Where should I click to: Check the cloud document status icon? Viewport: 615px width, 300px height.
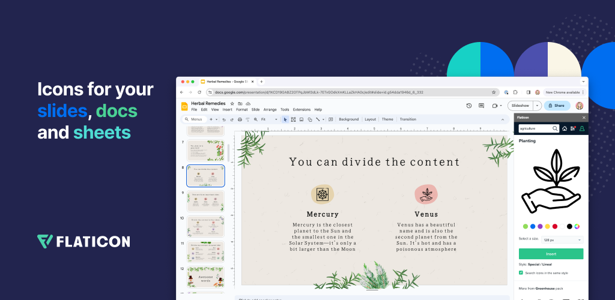(x=248, y=103)
